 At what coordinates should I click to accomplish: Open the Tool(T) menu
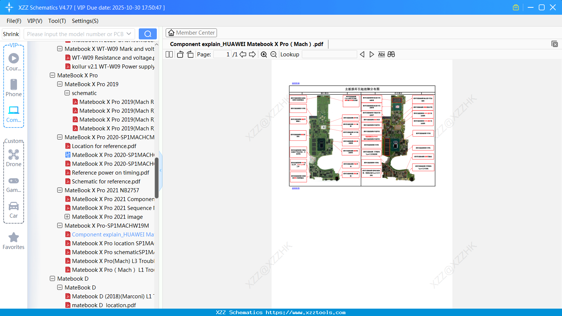(57, 21)
